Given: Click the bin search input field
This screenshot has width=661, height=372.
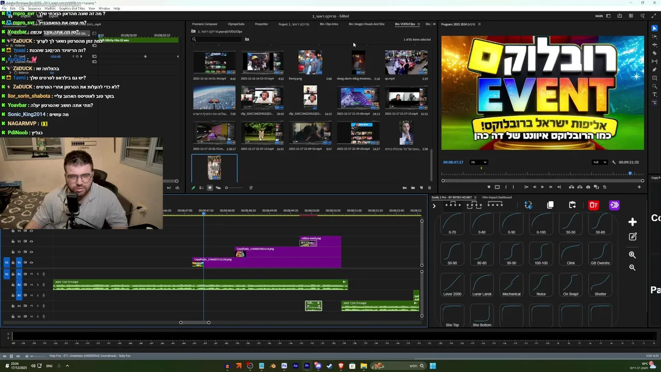Looking at the screenshot, I should click(217, 39).
